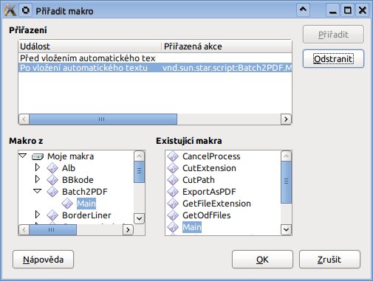Select Moje makra in the tree
The width and height of the screenshot is (373, 281).
[70, 156]
